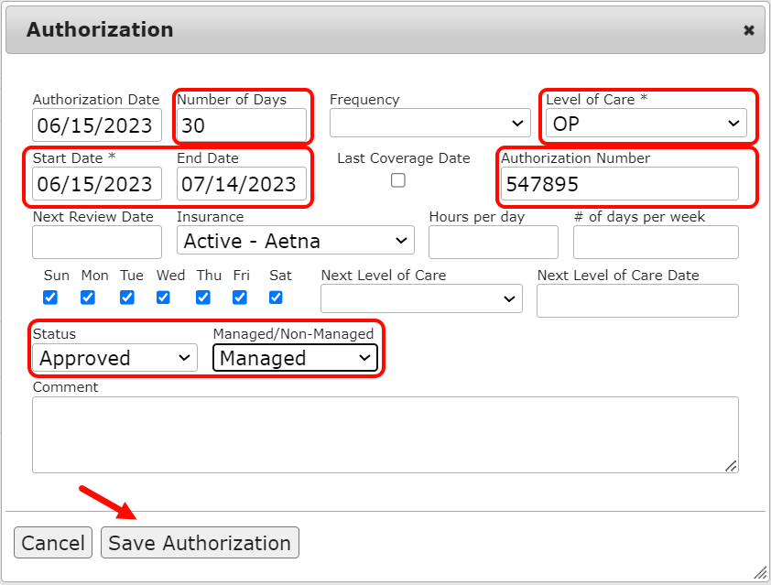The image size is (771, 585).
Task: Open the Frequency dropdown
Action: (x=429, y=123)
